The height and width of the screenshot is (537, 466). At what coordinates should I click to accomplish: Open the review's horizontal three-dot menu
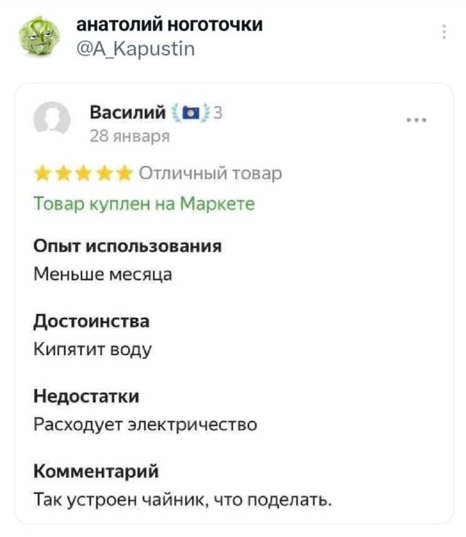418,121
